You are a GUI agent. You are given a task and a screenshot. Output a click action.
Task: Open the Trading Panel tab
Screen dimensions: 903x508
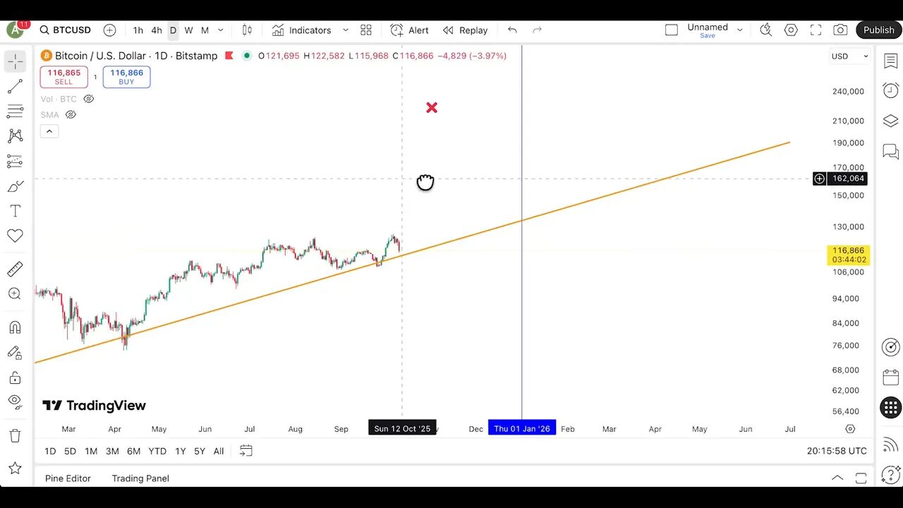(x=140, y=478)
